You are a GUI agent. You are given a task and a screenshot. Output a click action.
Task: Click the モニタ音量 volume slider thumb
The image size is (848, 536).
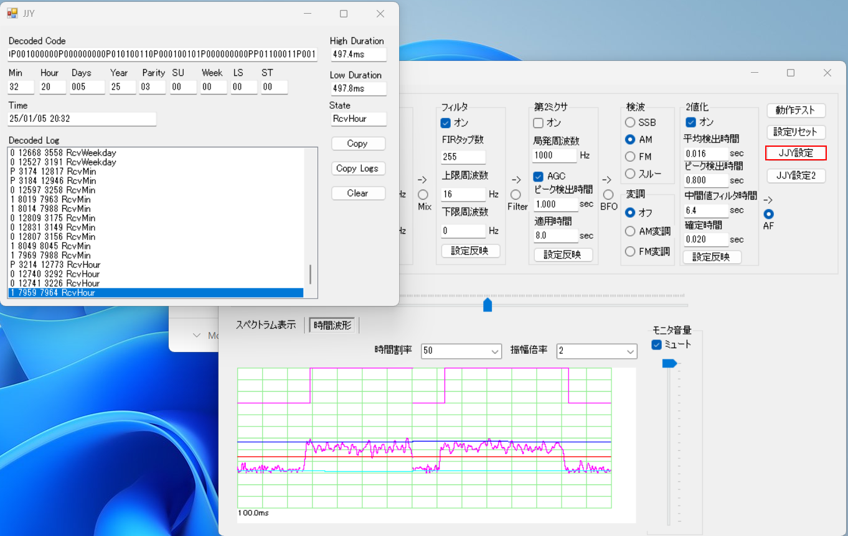(x=669, y=363)
